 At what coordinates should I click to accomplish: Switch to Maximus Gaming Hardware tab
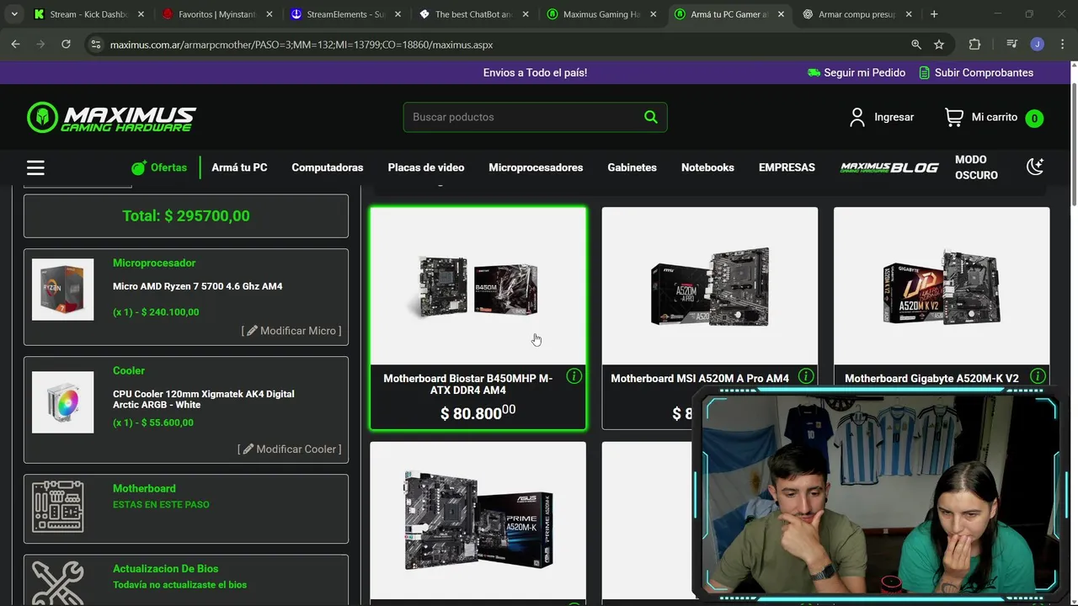pos(600,14)
